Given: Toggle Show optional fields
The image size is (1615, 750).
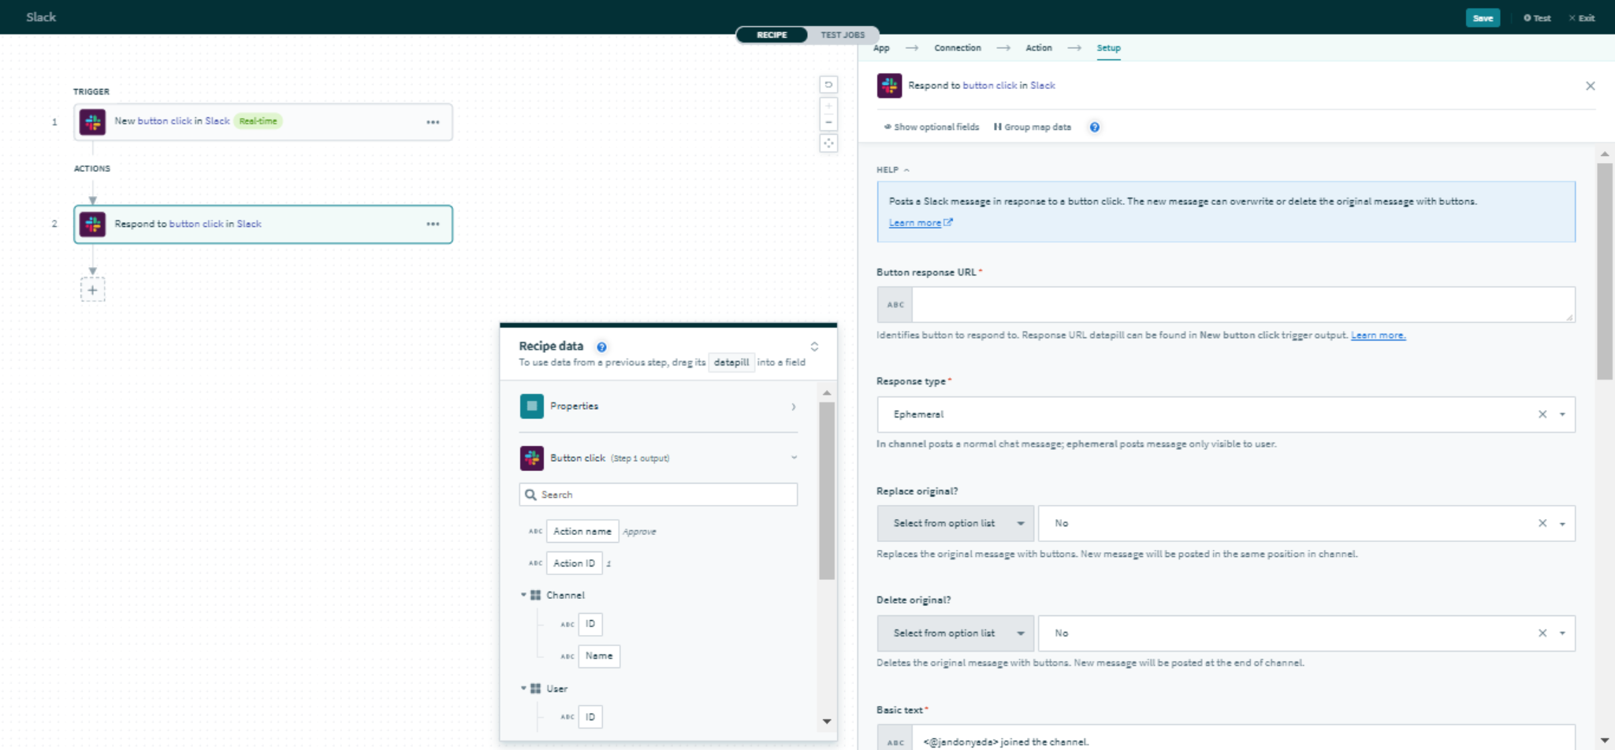Looking at the screenshot, I should (931, 127).
